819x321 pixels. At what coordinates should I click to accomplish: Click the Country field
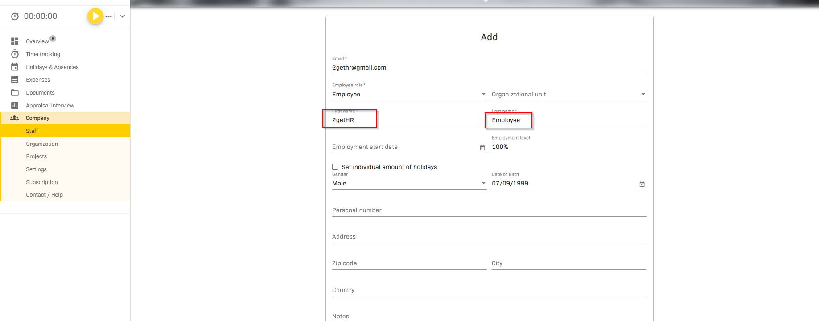[489, 290]
